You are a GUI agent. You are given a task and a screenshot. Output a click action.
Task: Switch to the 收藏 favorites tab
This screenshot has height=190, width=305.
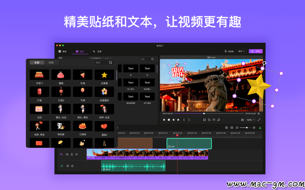point(51,63)
